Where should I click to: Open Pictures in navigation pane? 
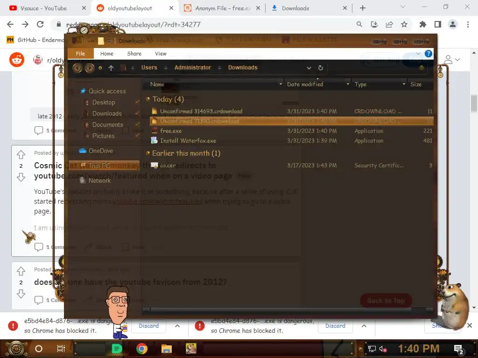pos(103,136)
